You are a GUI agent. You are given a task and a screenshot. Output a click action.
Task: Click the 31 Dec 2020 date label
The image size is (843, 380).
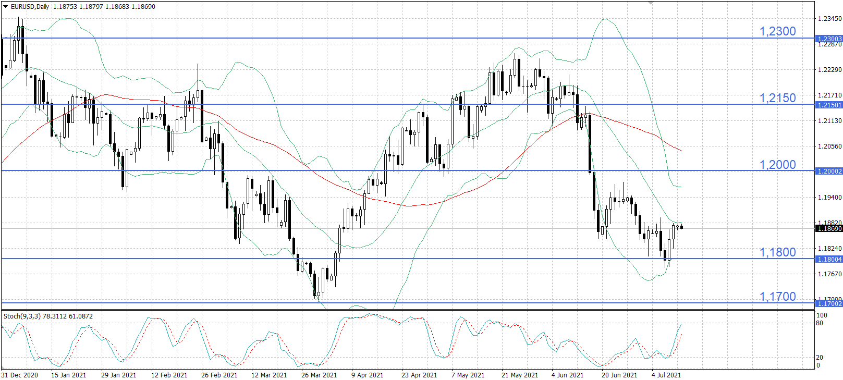20,375
